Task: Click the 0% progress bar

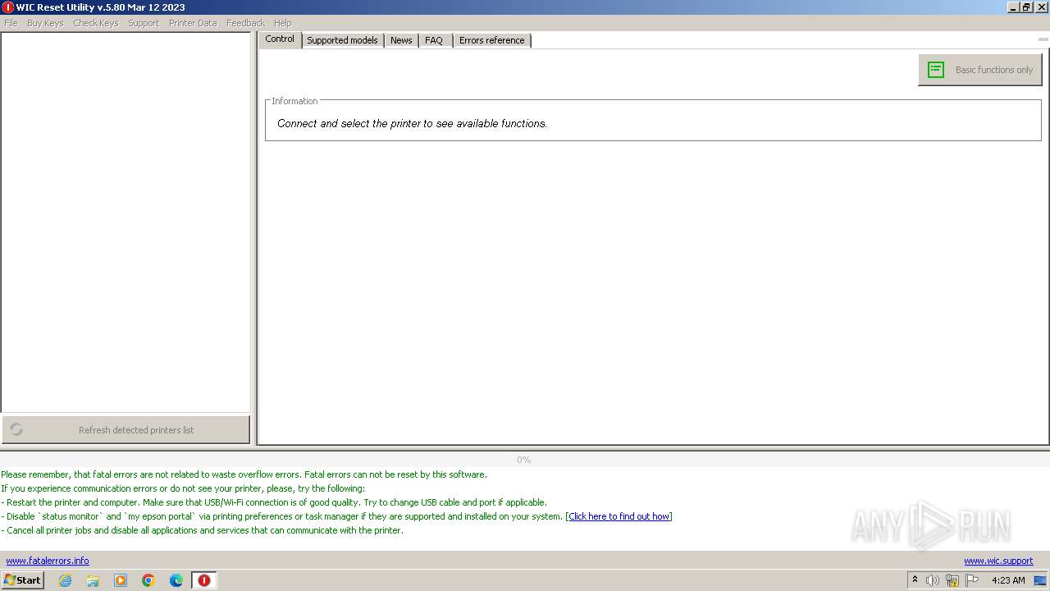Action: coord(524,460)
